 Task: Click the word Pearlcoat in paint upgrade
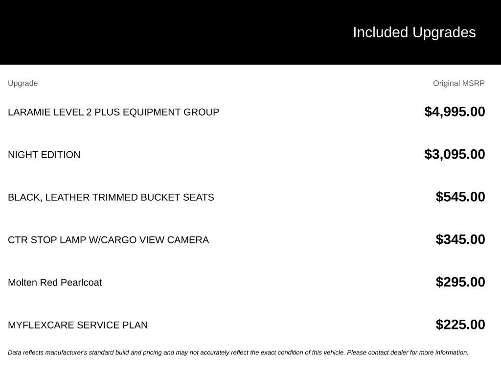click(x=81, y=282)
